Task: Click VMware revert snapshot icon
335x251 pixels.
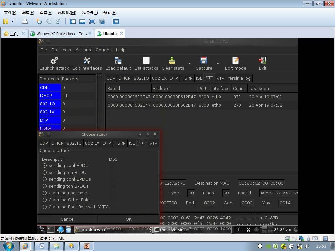Action: click(49, 21)
